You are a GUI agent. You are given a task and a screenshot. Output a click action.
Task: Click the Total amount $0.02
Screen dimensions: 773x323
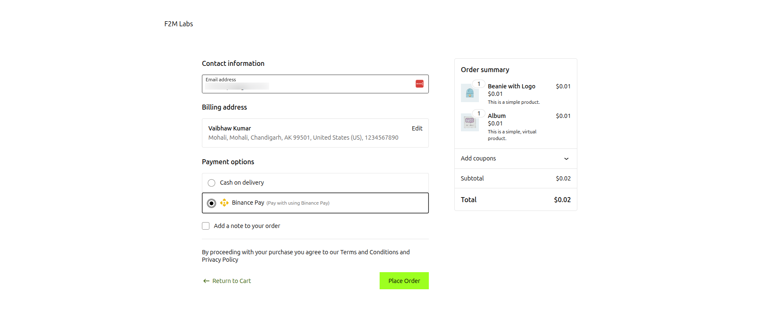click(562, 200)
